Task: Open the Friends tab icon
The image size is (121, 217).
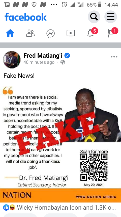Action: (30, 33)
